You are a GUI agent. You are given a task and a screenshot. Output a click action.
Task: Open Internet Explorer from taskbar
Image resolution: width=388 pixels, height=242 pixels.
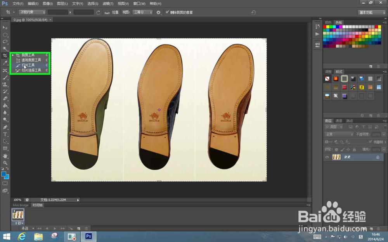(x=22, y=237)
